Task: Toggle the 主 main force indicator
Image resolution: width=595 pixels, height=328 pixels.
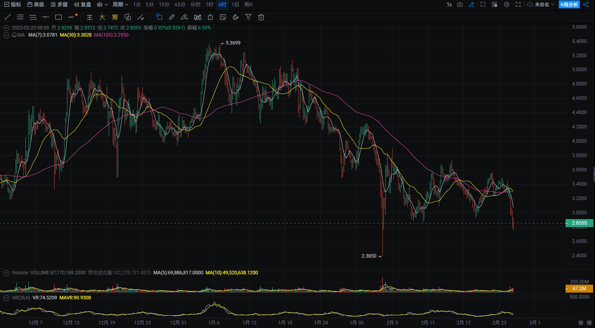Action: pyautogui.click(x=90, y=17)
